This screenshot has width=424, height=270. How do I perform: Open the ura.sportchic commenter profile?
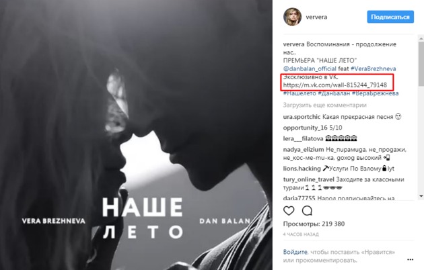coord(302,117)
